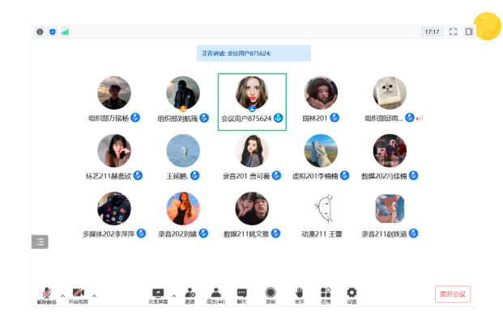Raise hand using the hand icon
This screenshot has width=503, height=315.
(300, 296)
